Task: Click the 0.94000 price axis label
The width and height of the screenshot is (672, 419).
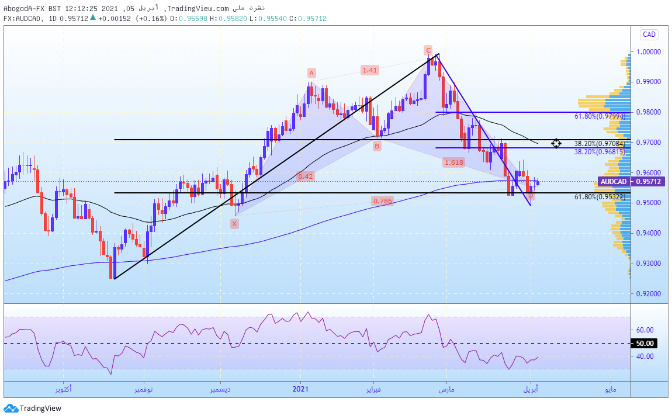Action: click(648, 233)
